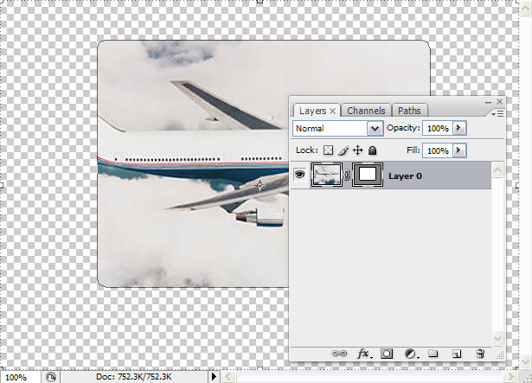This screenshot has width=532, height=383.
Task: Open the layer style fx menu
Action: coord(364,354)
